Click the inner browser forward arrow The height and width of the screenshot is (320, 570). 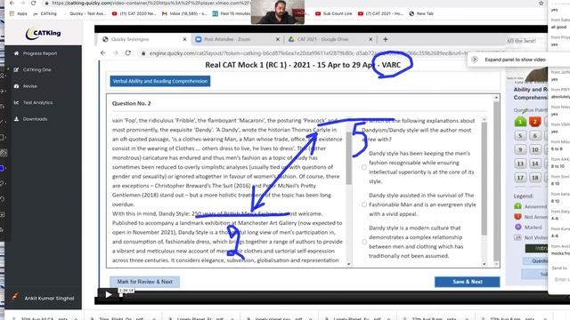click(116, 53)
